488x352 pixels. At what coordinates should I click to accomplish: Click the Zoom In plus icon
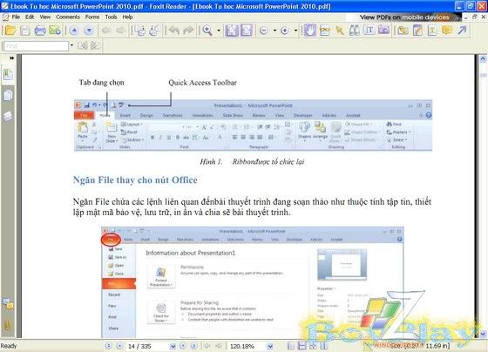click(x=284, y=30)
